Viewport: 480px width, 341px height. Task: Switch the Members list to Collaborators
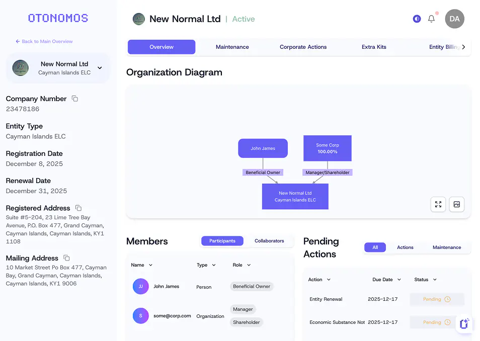pyautogui.click(x=270, y=241)
